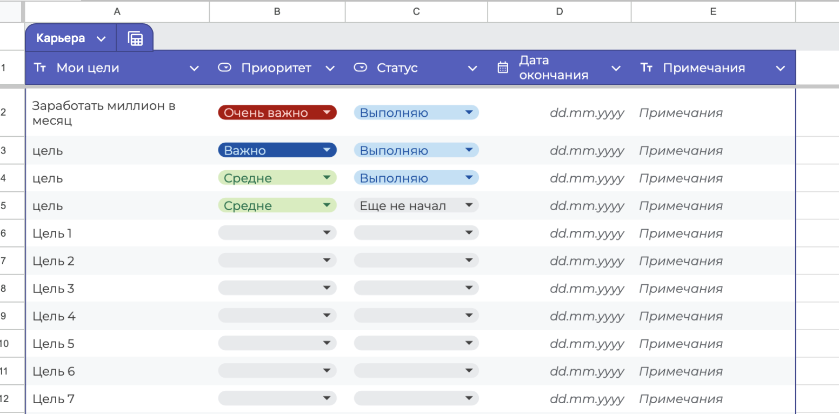
Task: Click the dropdown type icon in Статус header
Action: click(361, 68)
